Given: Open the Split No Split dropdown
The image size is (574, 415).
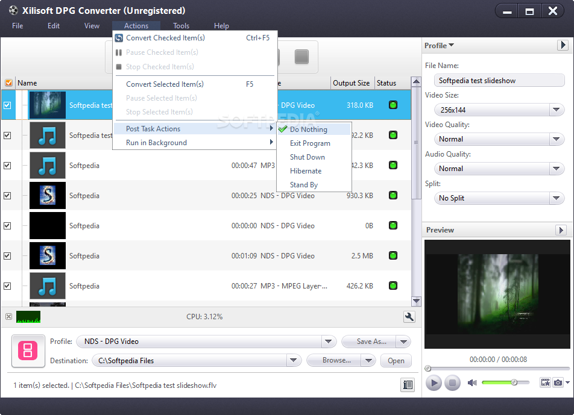Looking at the screenshot, I should click(557, 198).
